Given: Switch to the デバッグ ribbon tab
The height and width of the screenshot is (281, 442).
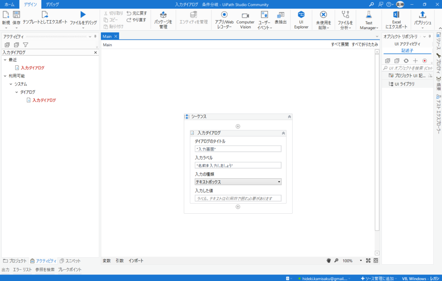Looking at the screenshot, I should coord(52,4).
